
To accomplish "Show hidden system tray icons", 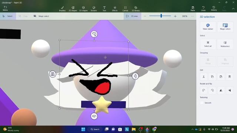I will (193, 129).
